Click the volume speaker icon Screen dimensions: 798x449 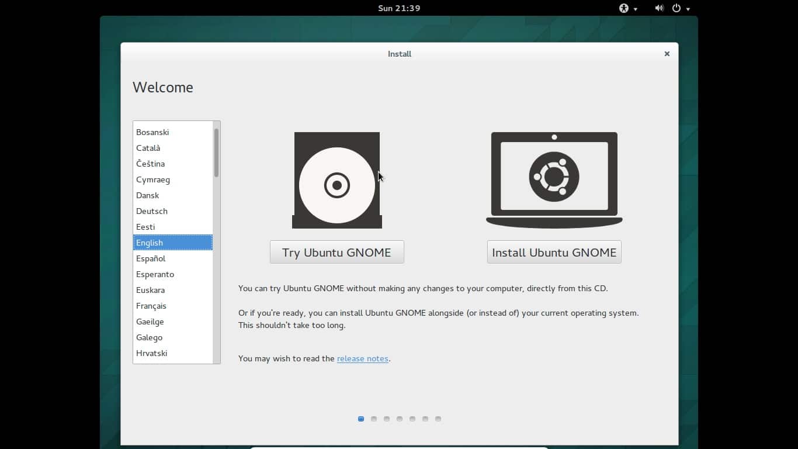pyautogui.click(x=659, y=8)
